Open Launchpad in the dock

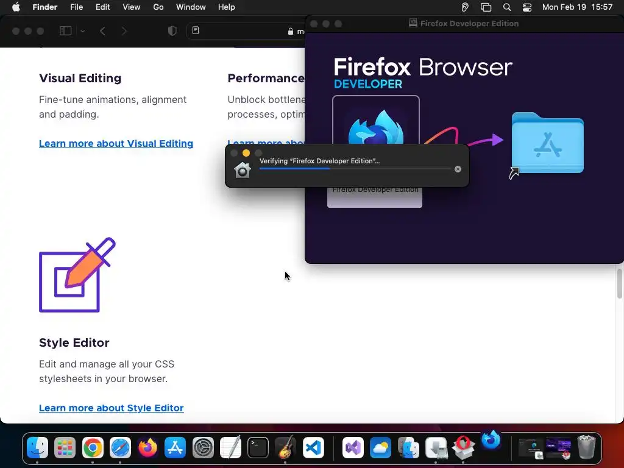65,448
